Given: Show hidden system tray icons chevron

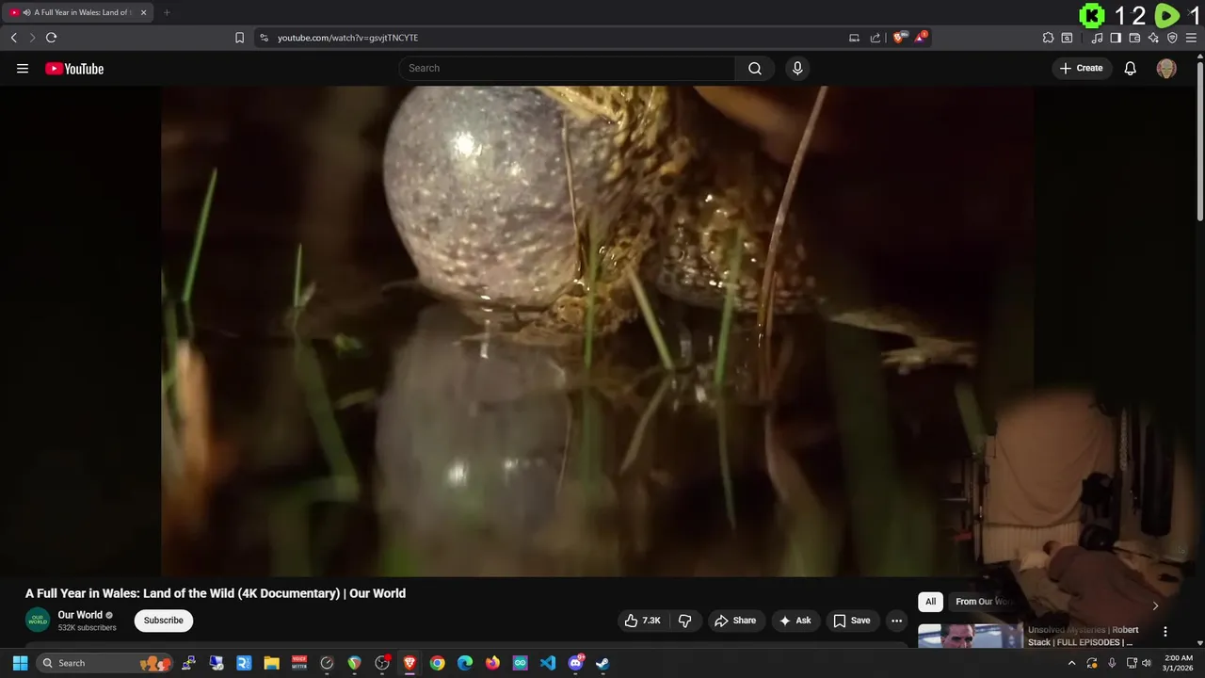Looking at the screenshot, I should 1071,663.
